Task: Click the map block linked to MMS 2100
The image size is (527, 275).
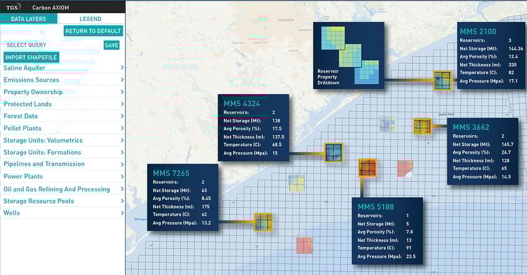Action: coord(442,81)
